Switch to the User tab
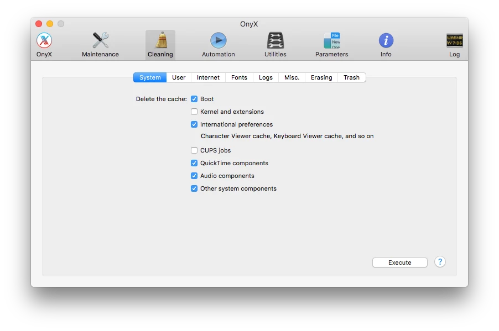 (x=179, y=77)
